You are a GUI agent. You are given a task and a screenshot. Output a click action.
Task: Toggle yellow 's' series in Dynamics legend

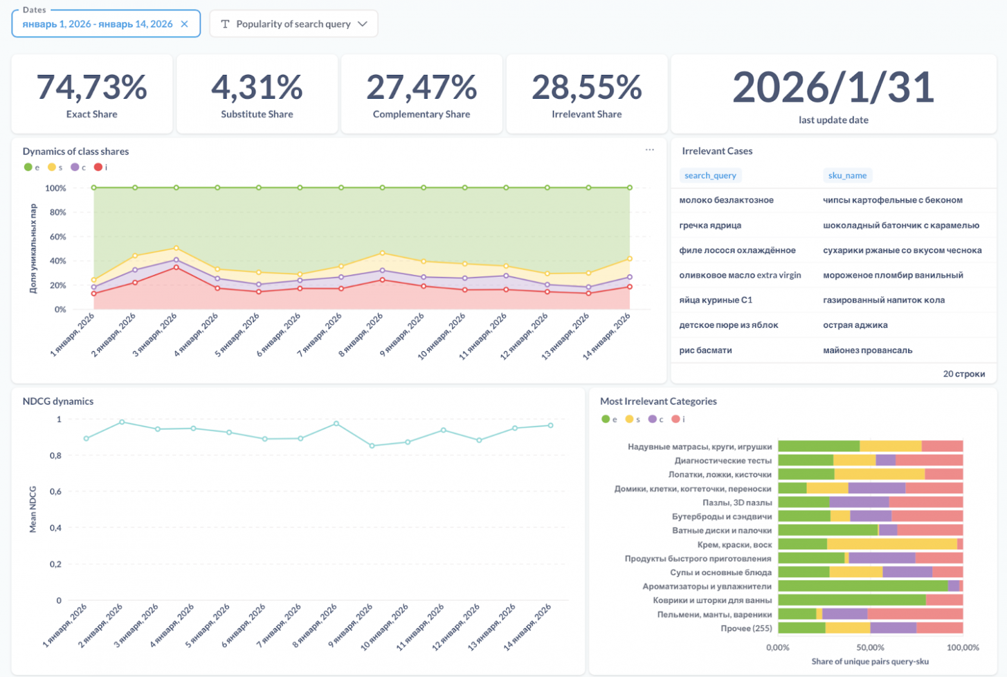point(55,167)
